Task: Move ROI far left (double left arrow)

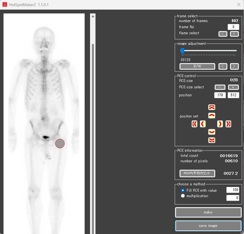Action: coord(194,124)
